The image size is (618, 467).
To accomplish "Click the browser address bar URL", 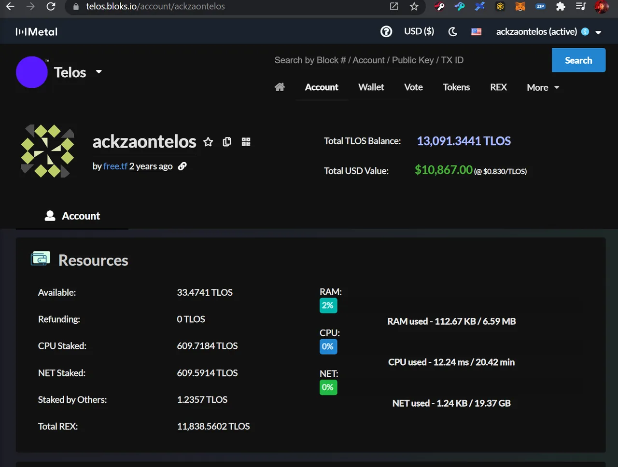I will pyautogui.click(x=155, y=7).
